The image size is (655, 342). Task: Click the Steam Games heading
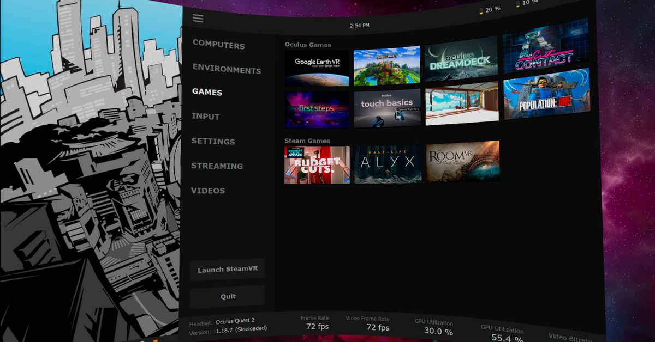[307, 141]
